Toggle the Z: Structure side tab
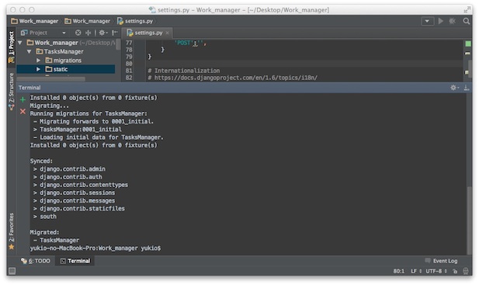The height and width of the screenshot is (285, 479). point(11,92)
